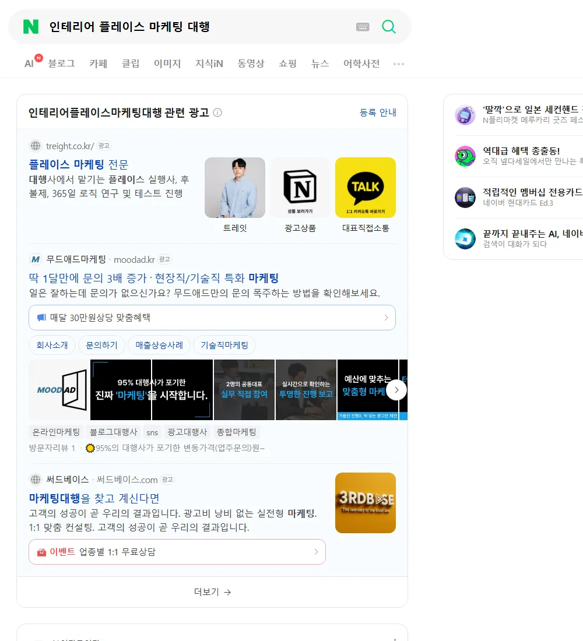Click the green Naver N logo
The height and width of the screenshot is (641, 583).
[31, 27]
